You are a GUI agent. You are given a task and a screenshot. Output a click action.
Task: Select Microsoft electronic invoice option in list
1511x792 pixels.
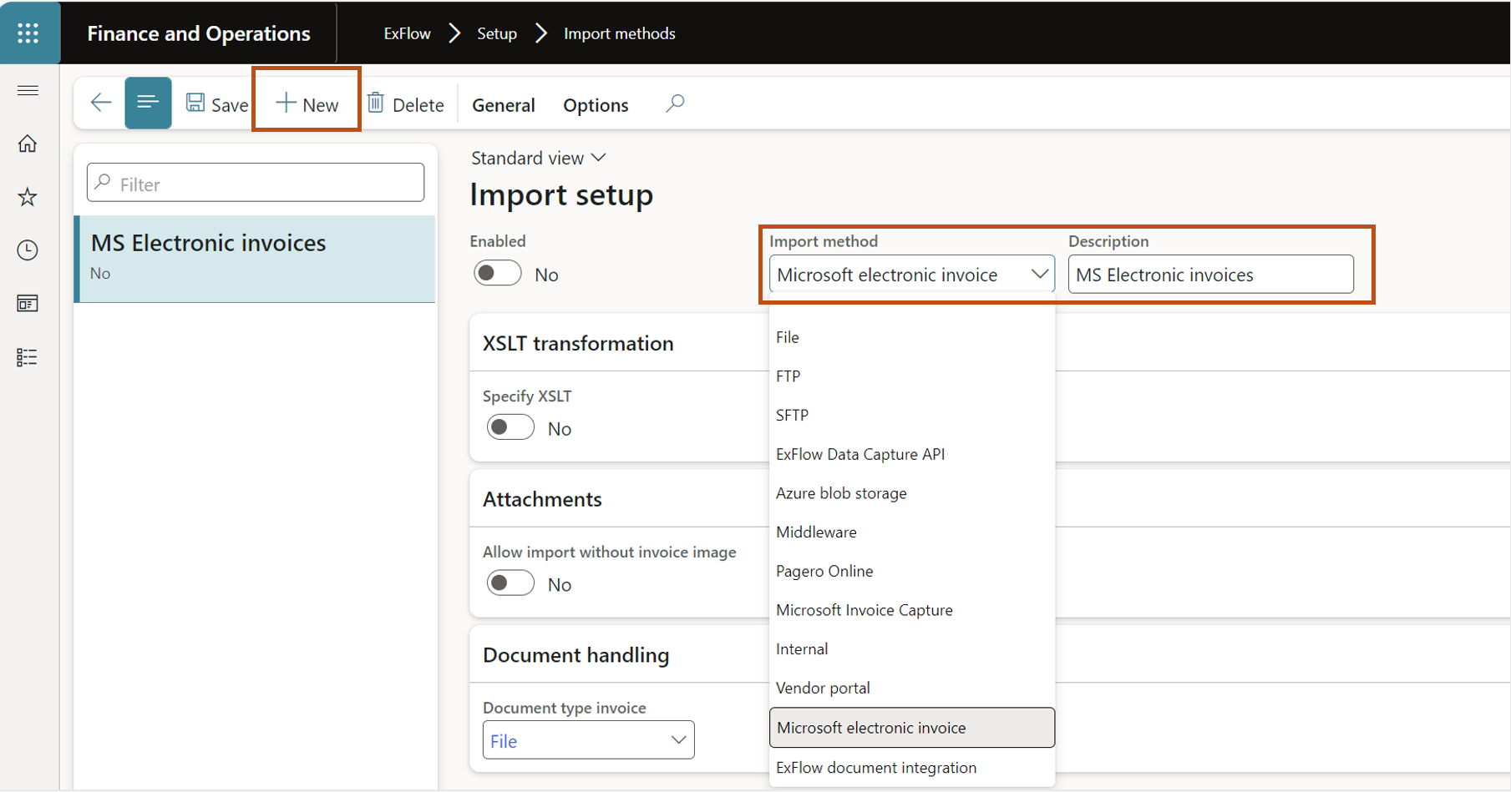pos(911,728)
